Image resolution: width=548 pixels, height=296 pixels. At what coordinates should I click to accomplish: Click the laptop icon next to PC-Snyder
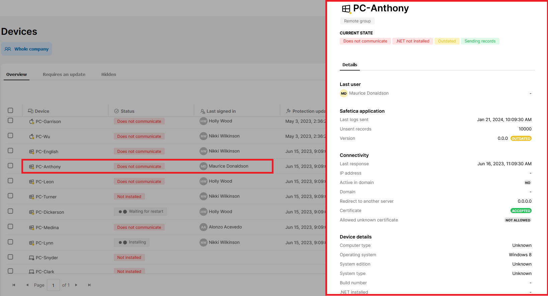[31, 258]
